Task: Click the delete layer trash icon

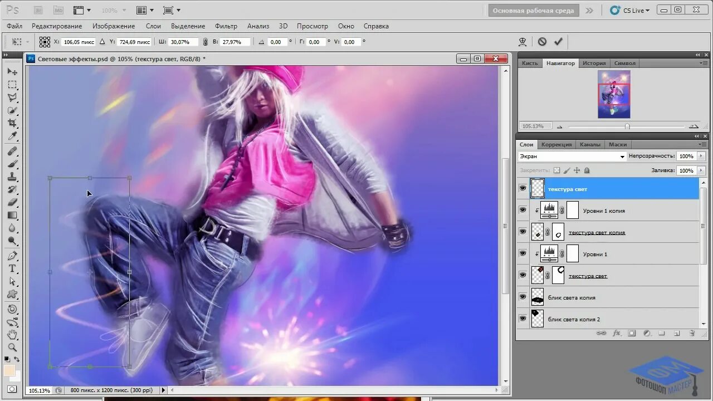Action: 692,333
